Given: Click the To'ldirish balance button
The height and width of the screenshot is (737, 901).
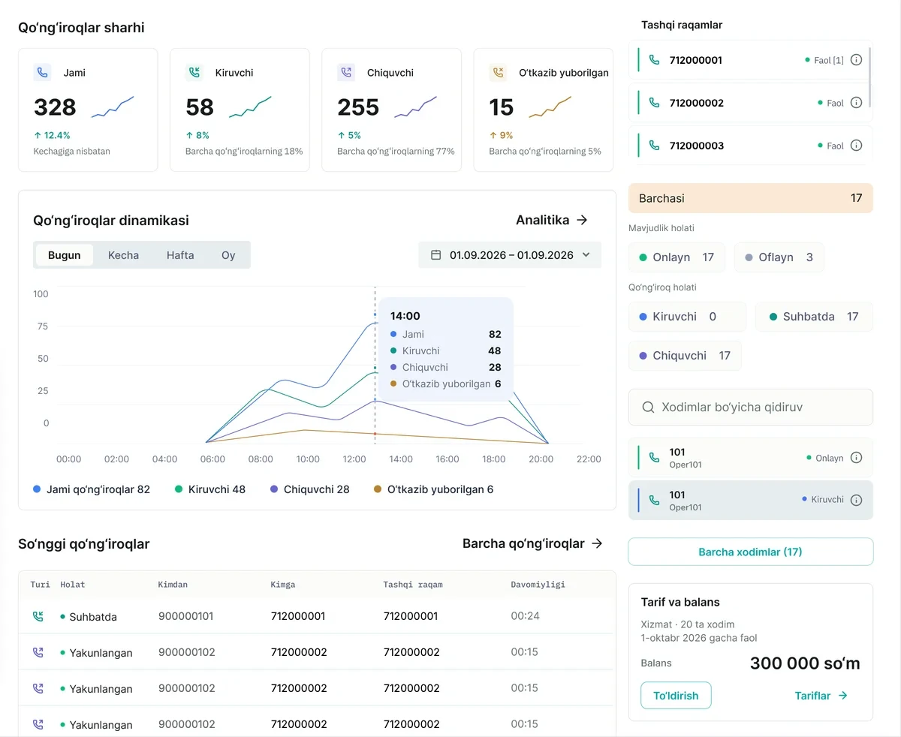Looking at the screenshot, I should [676, 696].
